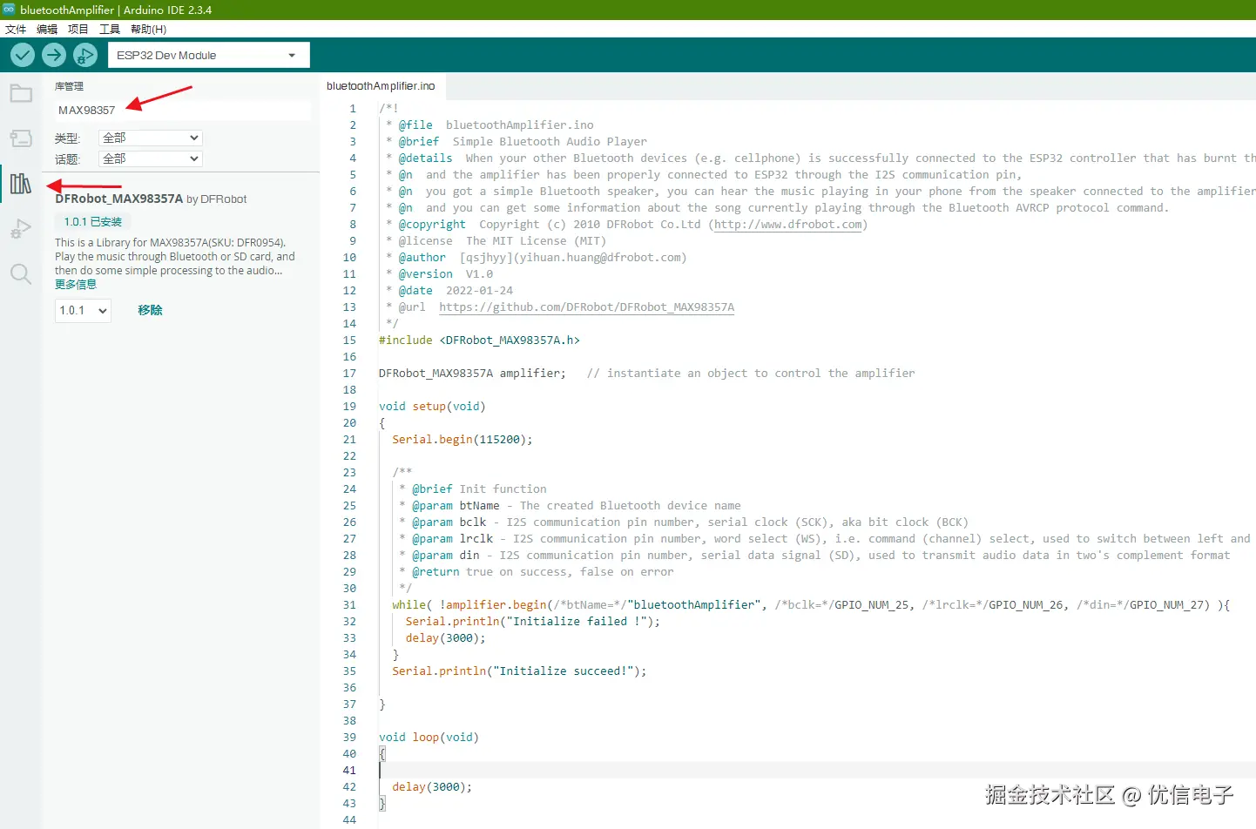
Task: Click the #include <DFRobot_MAX98357A.h> line
Action: [x=479, y=340]
